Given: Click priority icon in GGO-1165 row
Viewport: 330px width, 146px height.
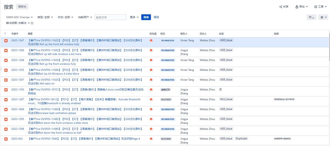Looking at the screenshot, I should (151, 90).
